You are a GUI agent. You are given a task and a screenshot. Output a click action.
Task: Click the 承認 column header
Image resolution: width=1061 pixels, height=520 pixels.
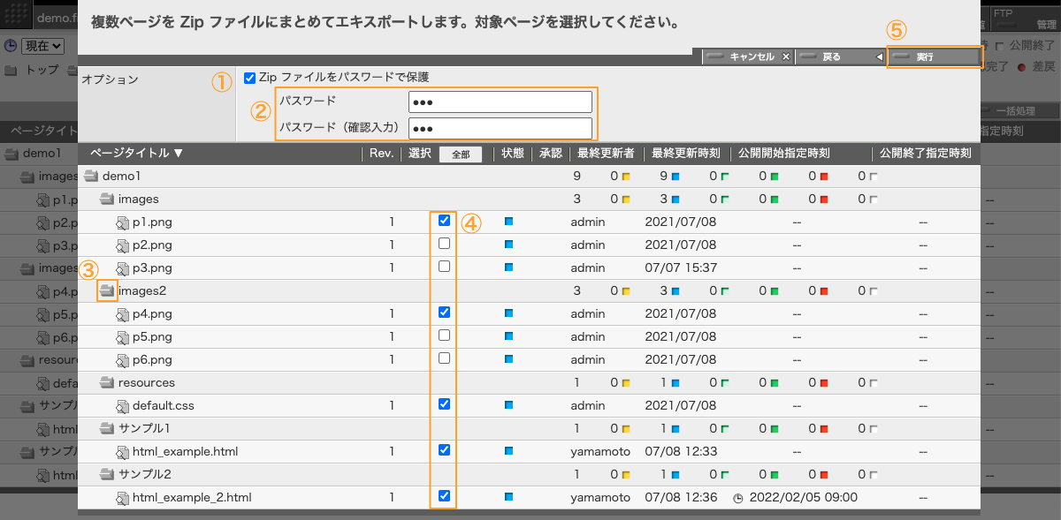[x=551, y=154]
